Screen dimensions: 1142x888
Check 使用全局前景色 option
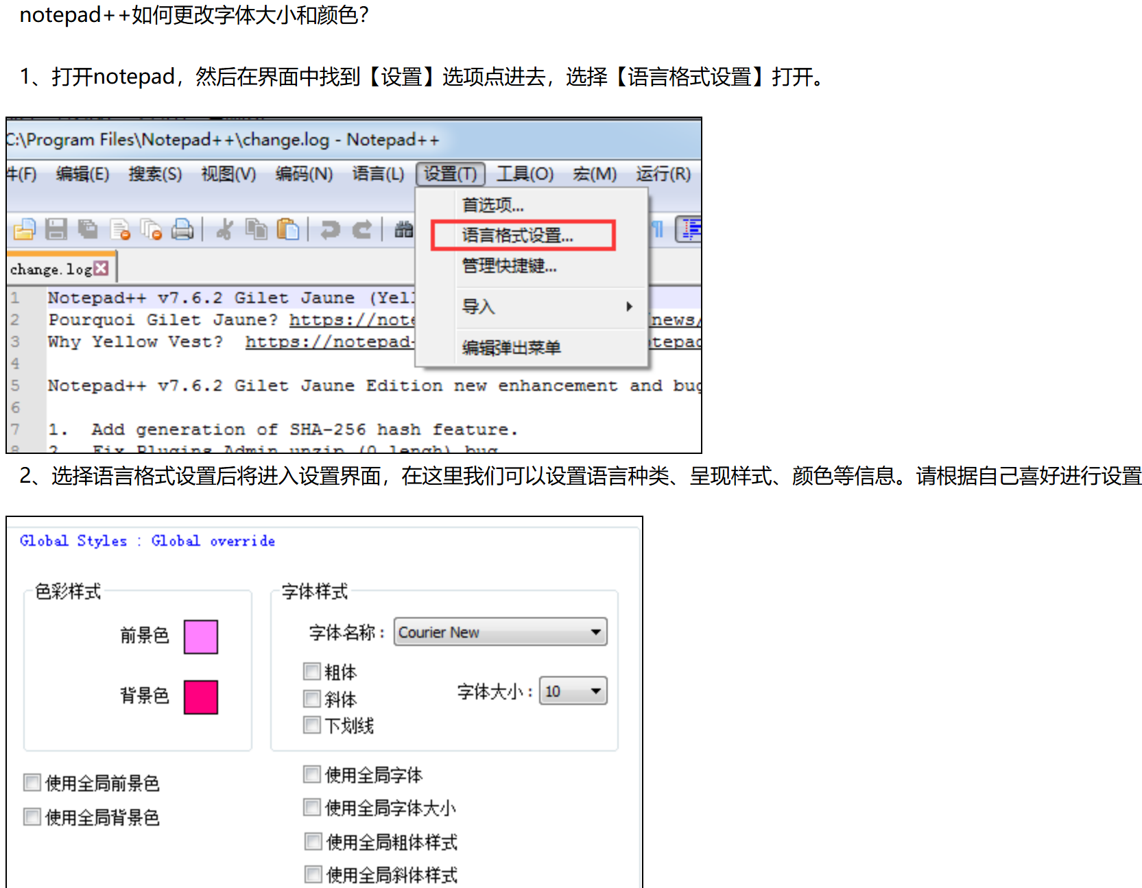tap(32, 782)
